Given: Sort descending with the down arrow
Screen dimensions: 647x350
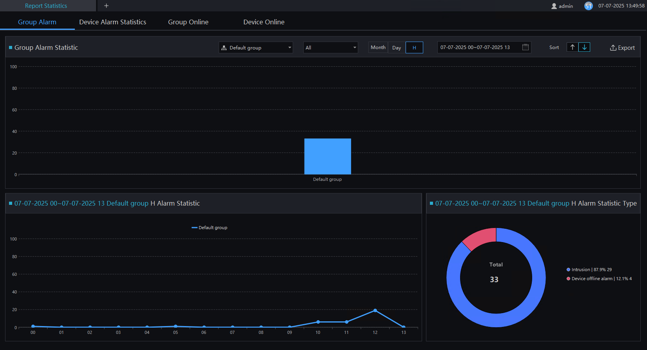Looking at the screenshot, I should (x=584, y=47).
